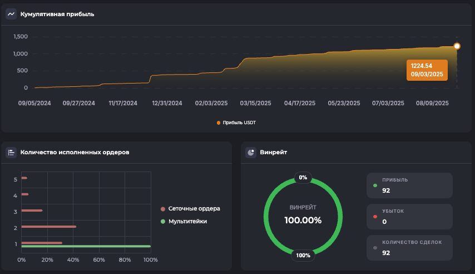Image resolution: width=475 pixels, height=274 pixels.
Task: Click the 100% badge on winrate ring
Action: 303,256
